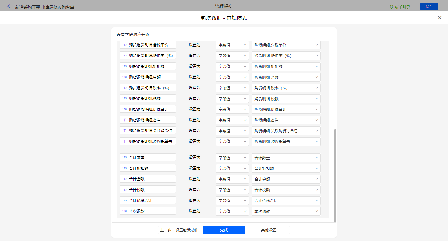This screenshot has height=241, width=448.
Task: Open the 字段值 dropdown for 合计金额 row
Action: click(232, 179)
